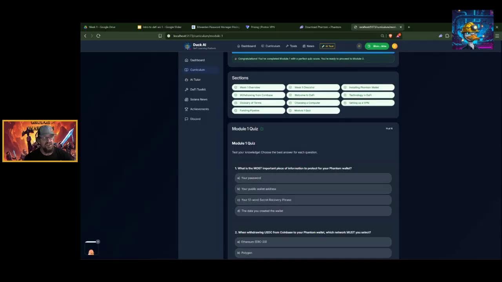Toggle the theme sun icon in header
The height and width of the screenshot is (282, 502).
(x=359, y=46)
